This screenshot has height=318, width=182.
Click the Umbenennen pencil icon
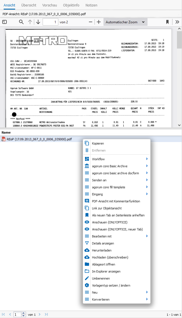coord(87,278)
